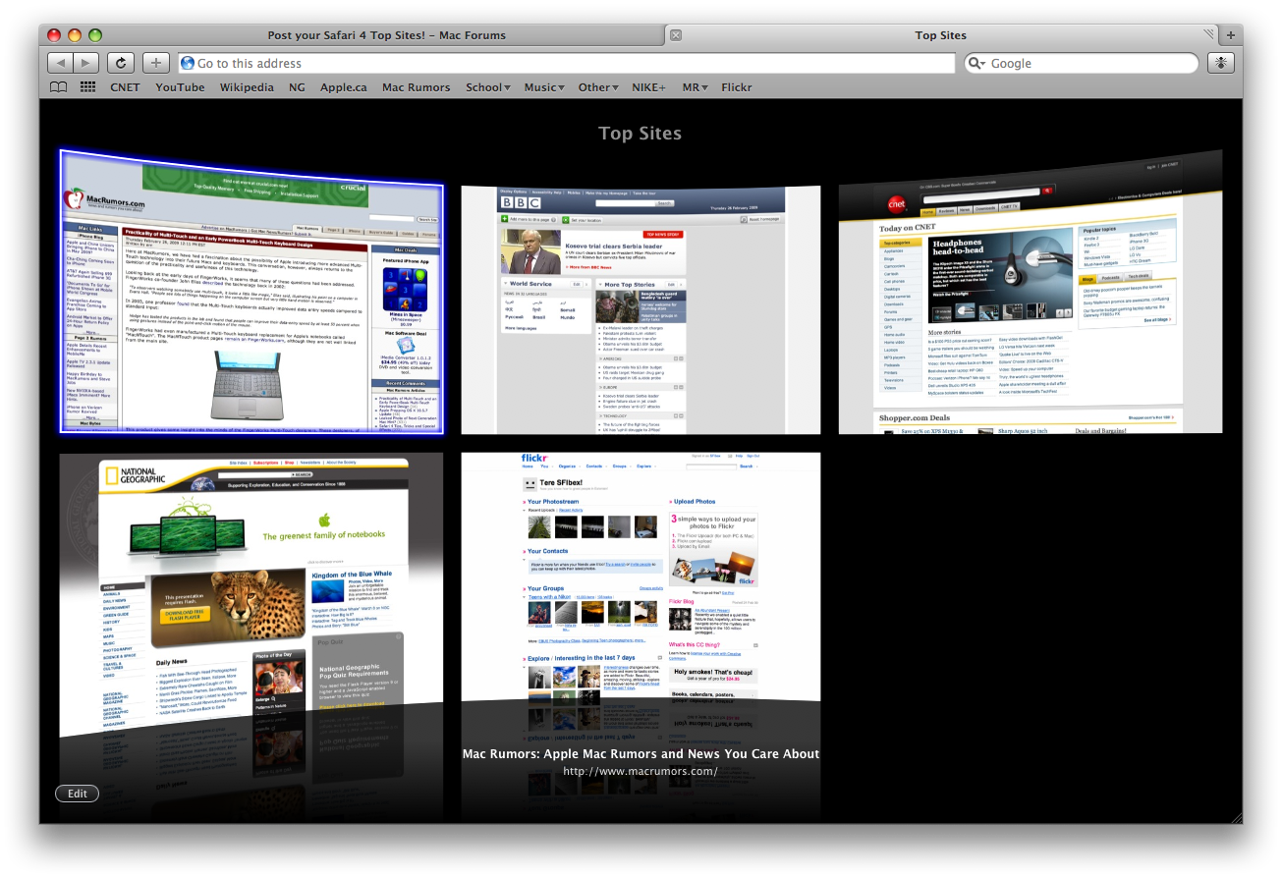This screenshot has width=1282, height=878.
Task: Go back with the Back arrow button
Action: 60,63
